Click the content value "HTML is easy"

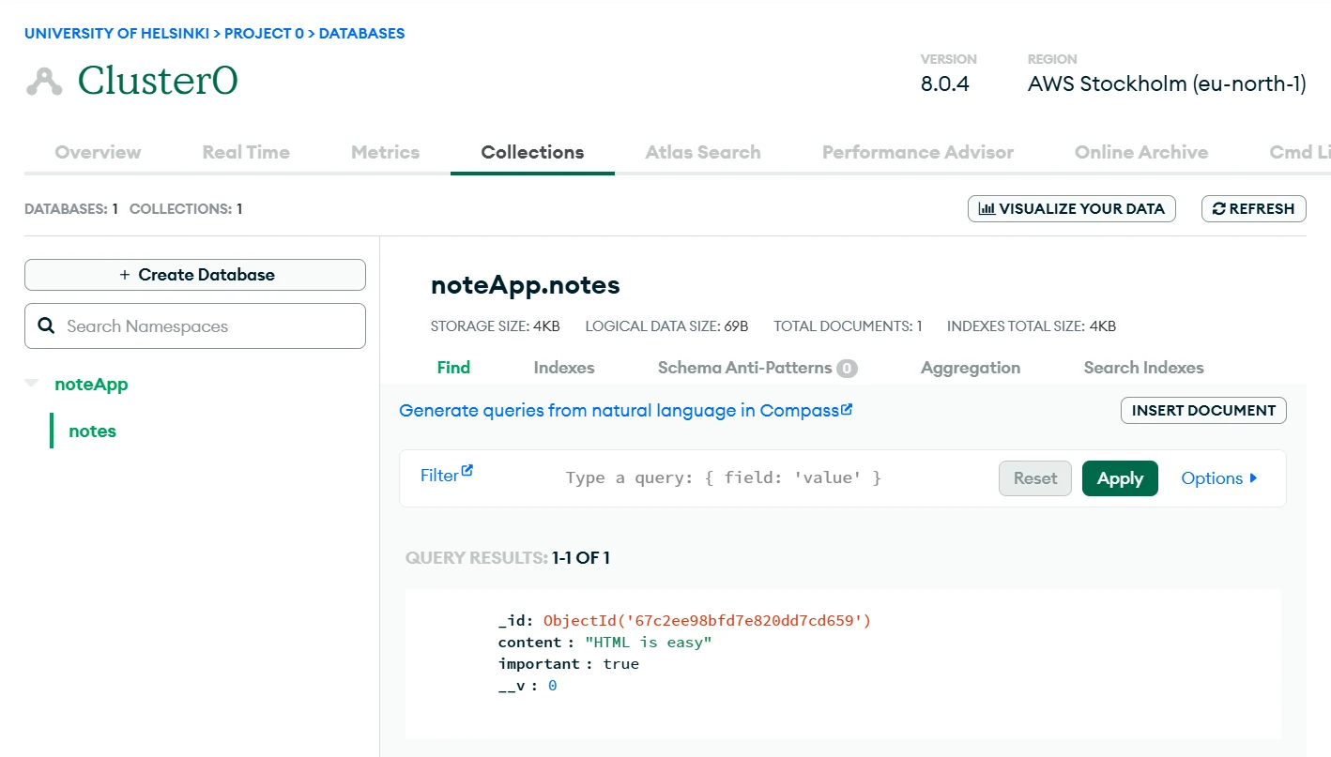tap(649, 643)
